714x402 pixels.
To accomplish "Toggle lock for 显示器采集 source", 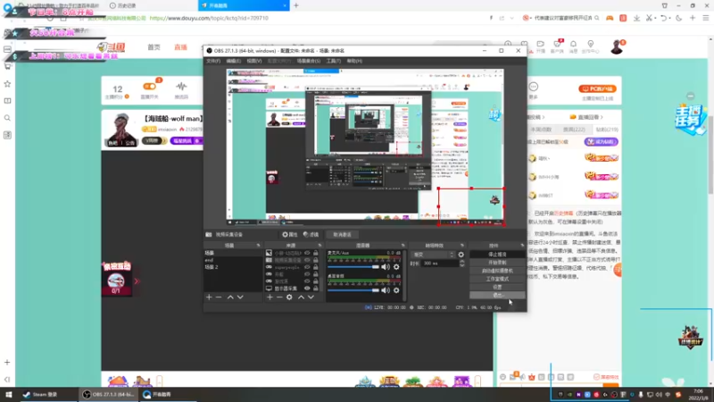I will pyautogui.click(x=316, y=288).
